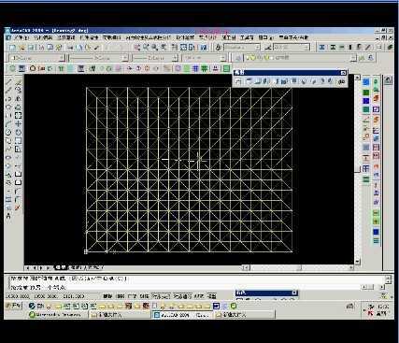Image resolution: width=399 pixels, height=343 pixels.
Task: Click the New drawing icon in Standard toolbar
Action: pyautogui.click(x=12, y=48)
